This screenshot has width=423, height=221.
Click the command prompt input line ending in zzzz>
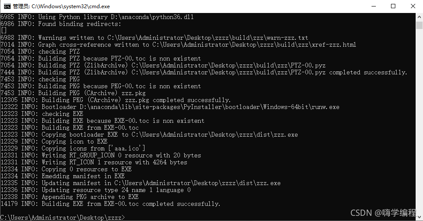(x=63, y=217)
